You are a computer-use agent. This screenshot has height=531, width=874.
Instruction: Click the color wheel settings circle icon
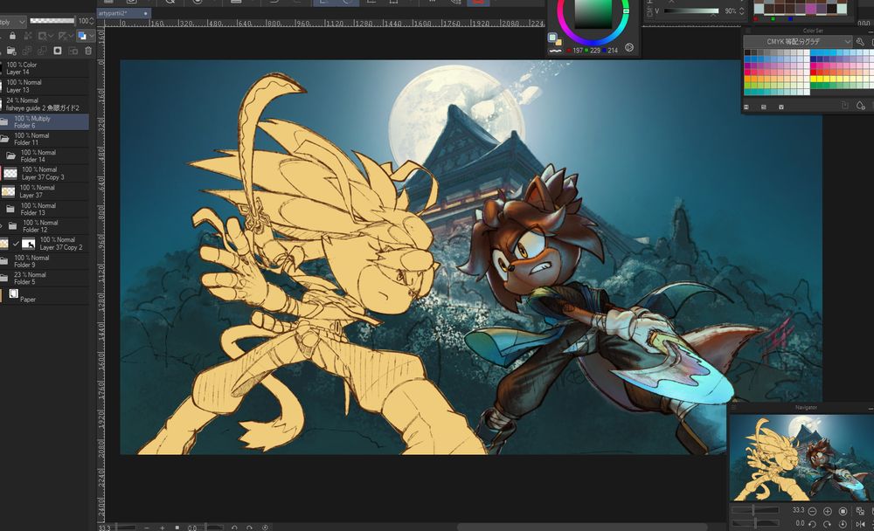pos(629,47)
